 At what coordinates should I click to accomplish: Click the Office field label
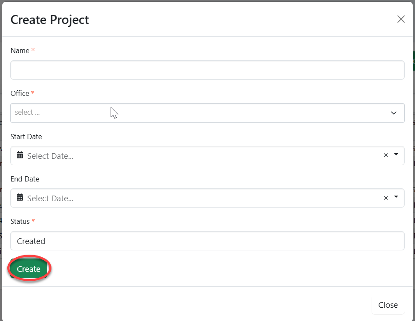(20, 93)
